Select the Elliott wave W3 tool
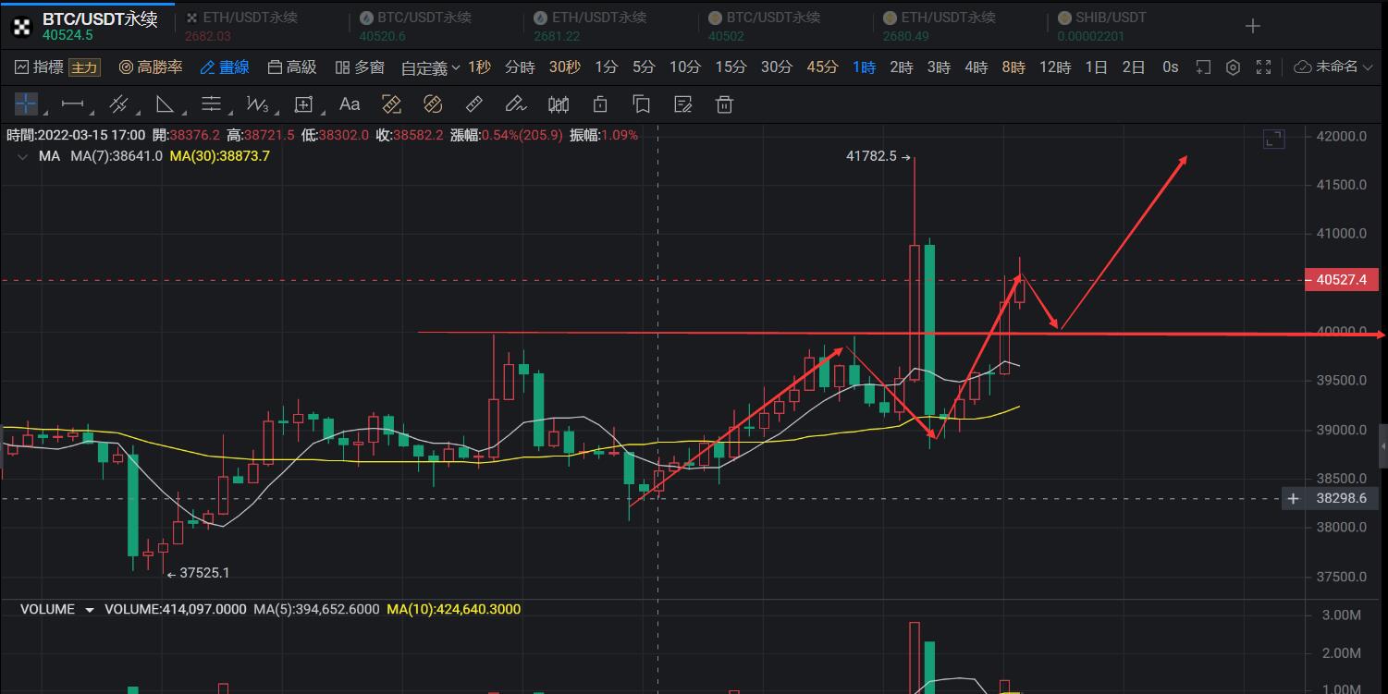 257,103
